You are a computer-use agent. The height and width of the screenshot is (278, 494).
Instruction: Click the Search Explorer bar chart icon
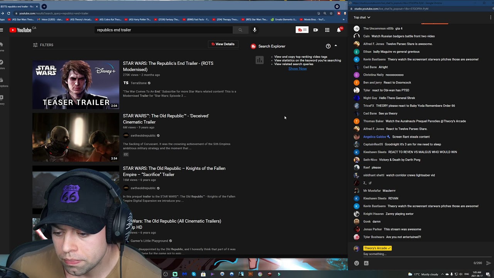point(259,60)
